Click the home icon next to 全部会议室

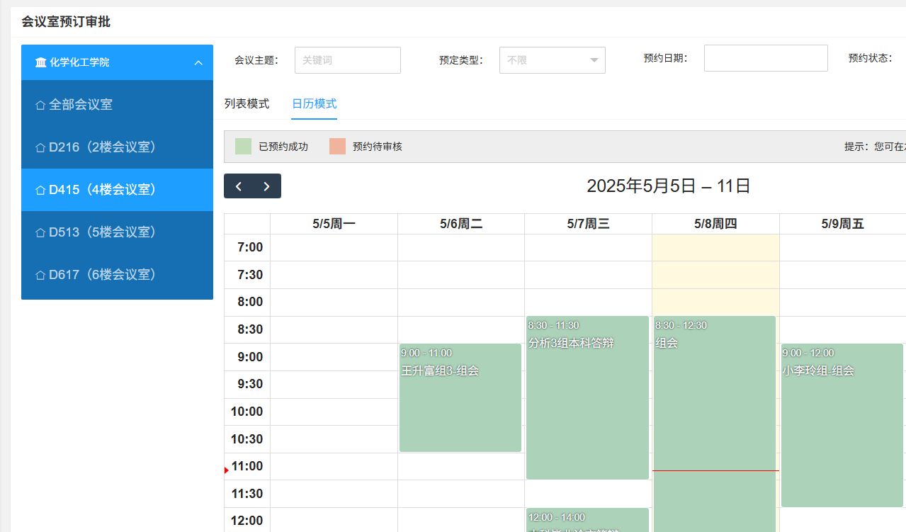(40, 105)
